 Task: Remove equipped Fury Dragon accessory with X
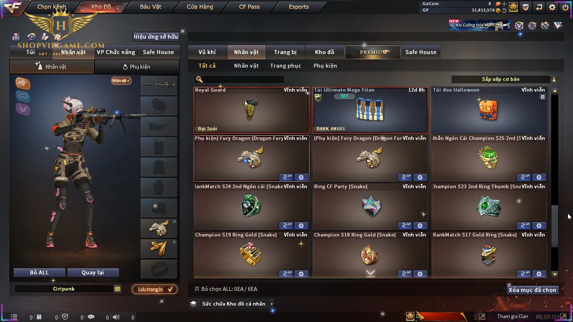pos(174,221)
